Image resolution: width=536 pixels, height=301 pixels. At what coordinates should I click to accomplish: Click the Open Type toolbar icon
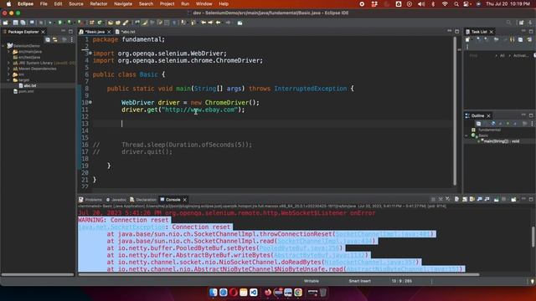click(x=111, y=23)
